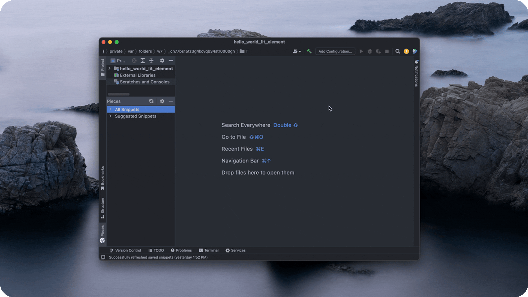Hide the Pieces panel with minus icon

171,101
